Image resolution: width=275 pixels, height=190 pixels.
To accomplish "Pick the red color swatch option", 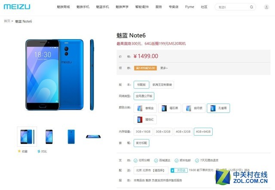I will pyautogui.click(x=145, y=120).
